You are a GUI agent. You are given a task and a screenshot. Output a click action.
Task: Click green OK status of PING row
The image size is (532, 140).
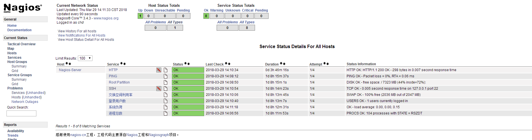point(188,76)
